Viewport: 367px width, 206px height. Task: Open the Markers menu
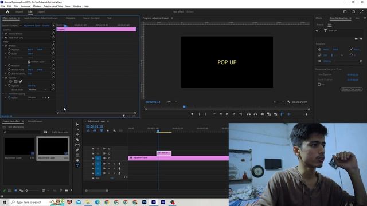[x=37, y=6]
